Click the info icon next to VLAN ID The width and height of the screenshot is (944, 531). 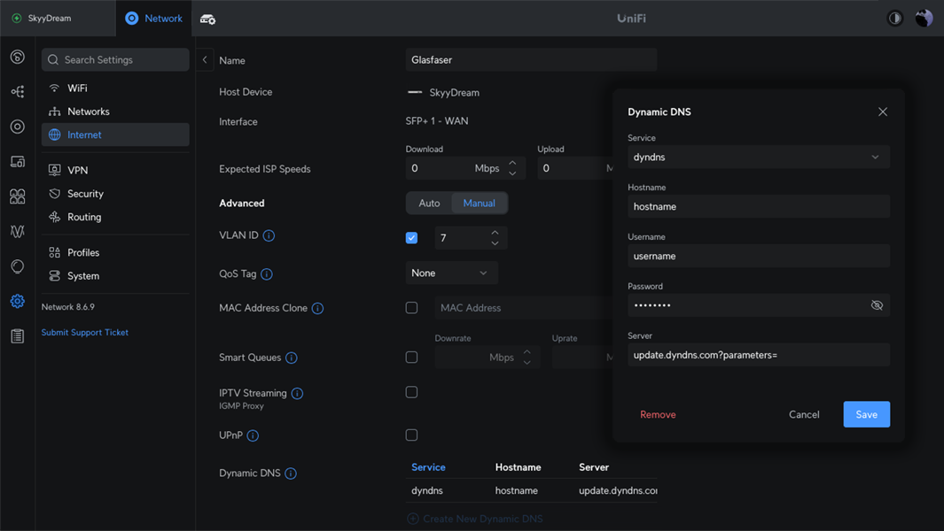click(x=269, y=235)
